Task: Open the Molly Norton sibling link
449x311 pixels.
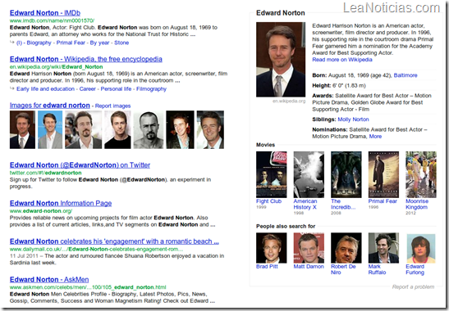Action: 353,119
